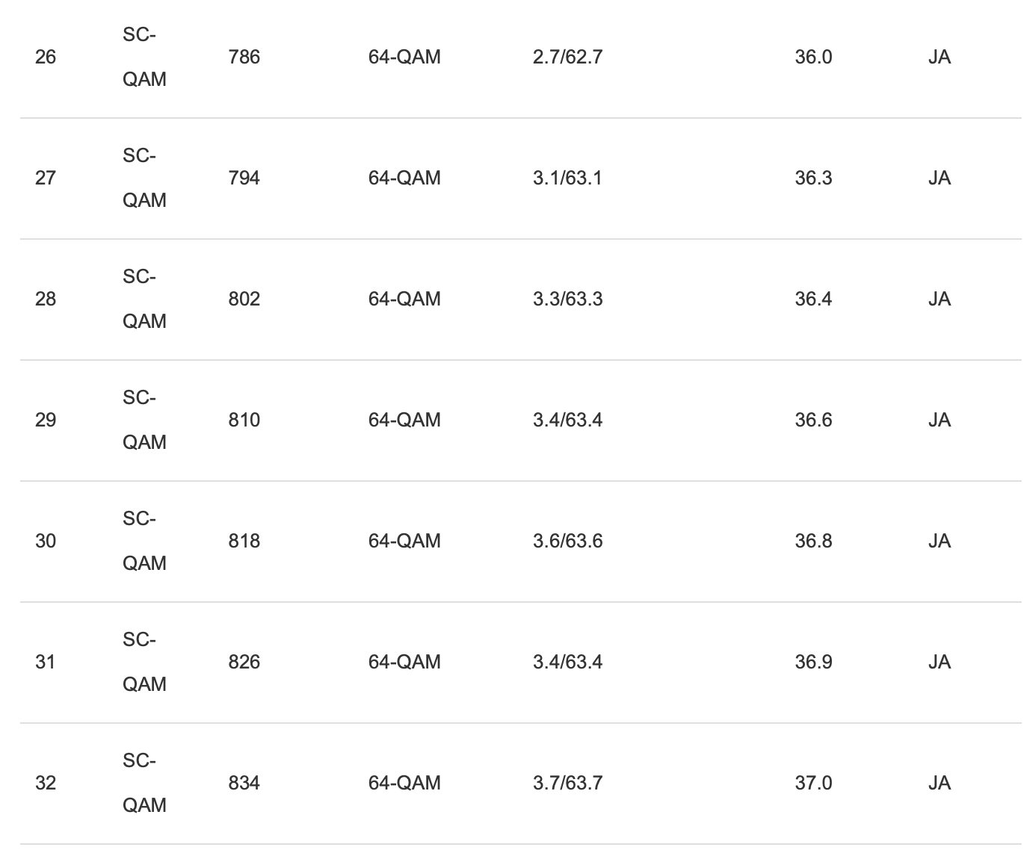Click frequency 810 cell

tap(244, 421)
